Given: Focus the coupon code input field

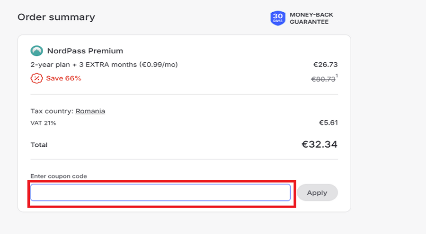Looking at the screenshot, I should click(160, 192).
